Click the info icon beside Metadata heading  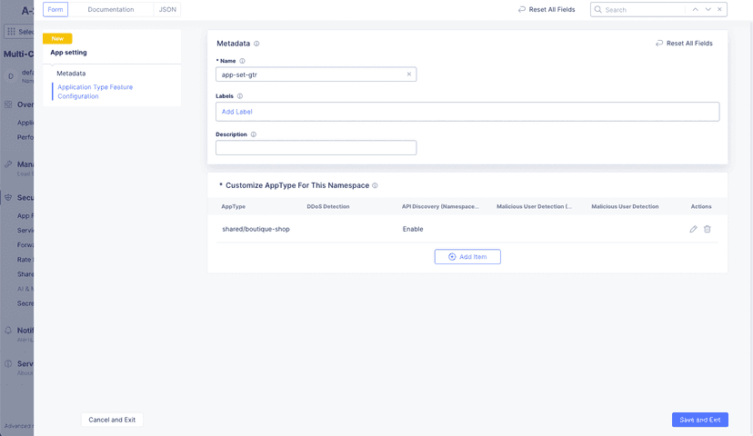[256, 44]
